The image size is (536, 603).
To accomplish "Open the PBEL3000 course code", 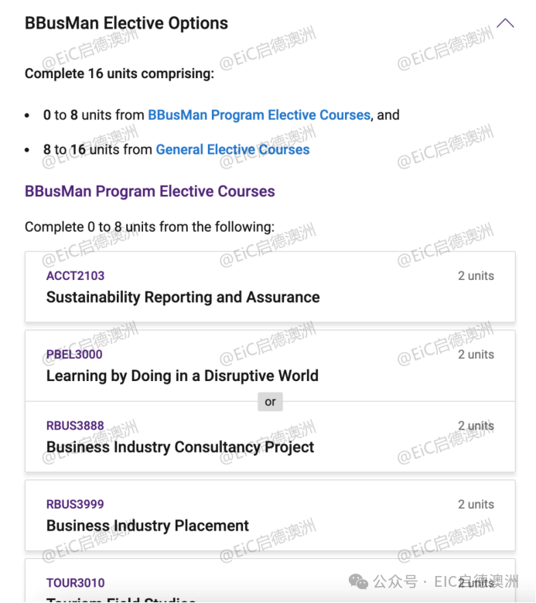I will pyautogui.click(x=74, y=355).
